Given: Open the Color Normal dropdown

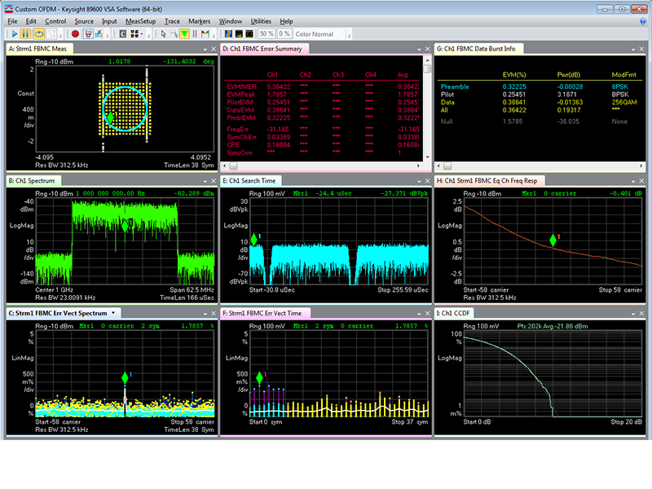Looking at the screenshot, I should click(x=318, y=33).
